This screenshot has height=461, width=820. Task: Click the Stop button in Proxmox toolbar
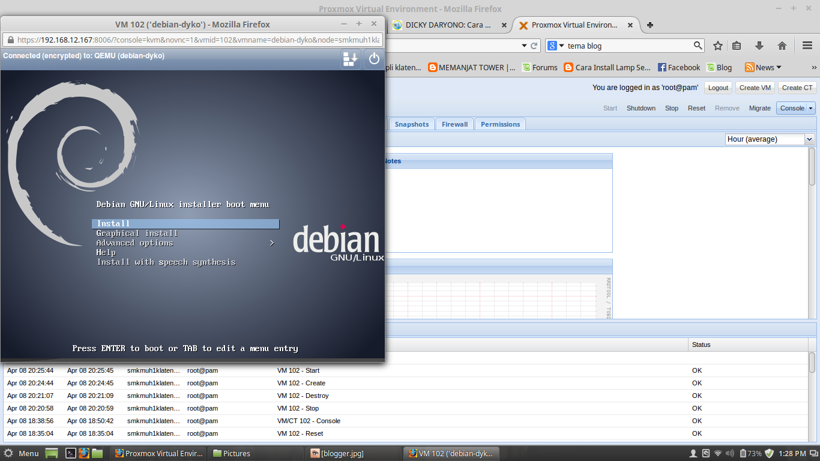[x=672, y=108]
